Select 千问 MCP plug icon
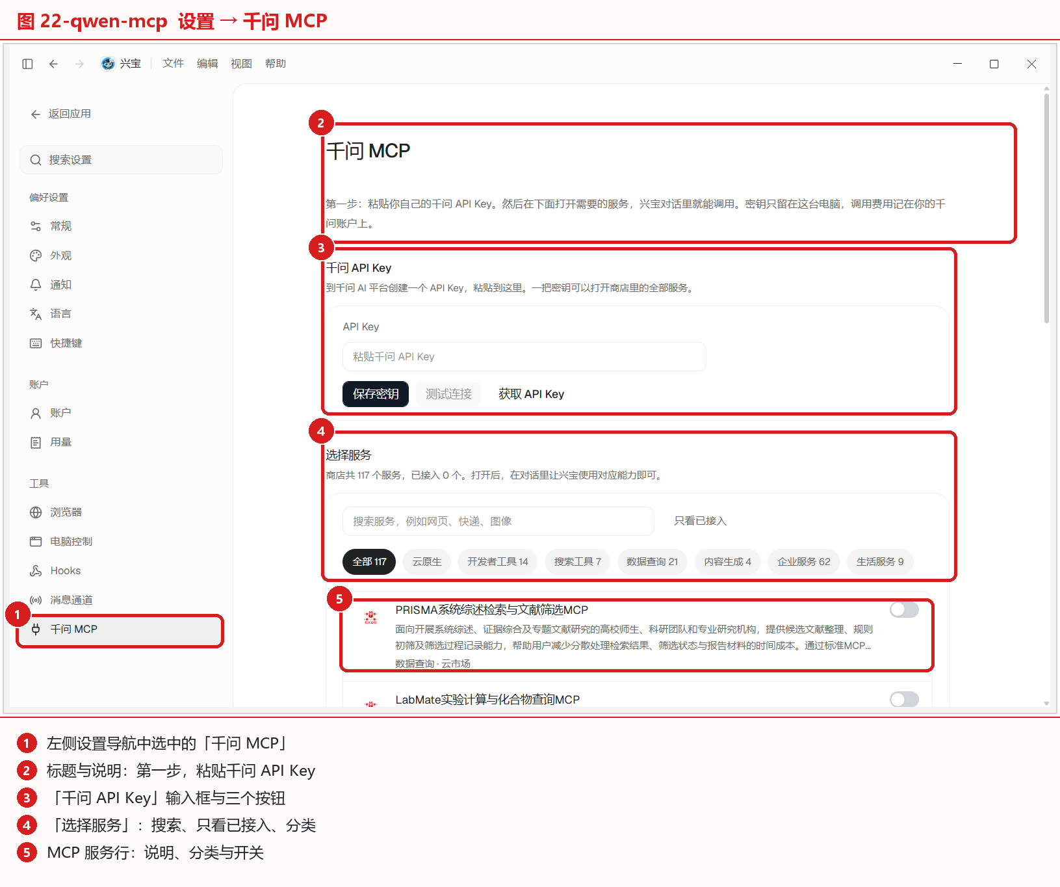This screenshot has height=887, width=1060. click(36, 629)
